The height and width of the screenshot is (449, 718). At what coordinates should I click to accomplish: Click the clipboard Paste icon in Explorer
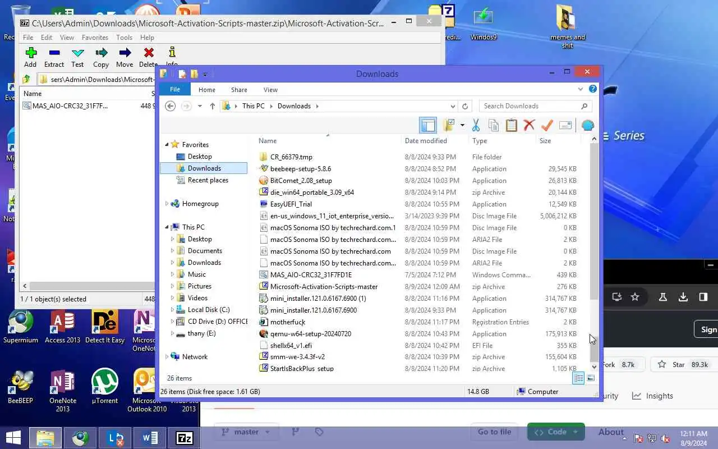click(511, 125)
